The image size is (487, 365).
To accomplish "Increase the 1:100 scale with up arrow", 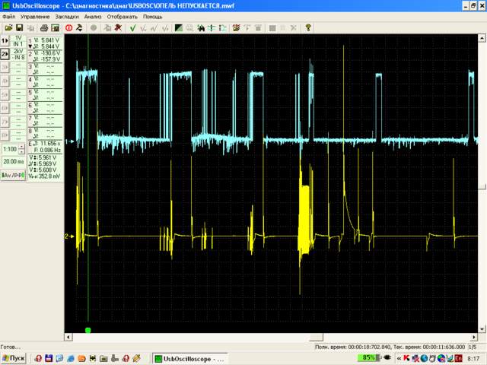I will (x=21, y=147).
